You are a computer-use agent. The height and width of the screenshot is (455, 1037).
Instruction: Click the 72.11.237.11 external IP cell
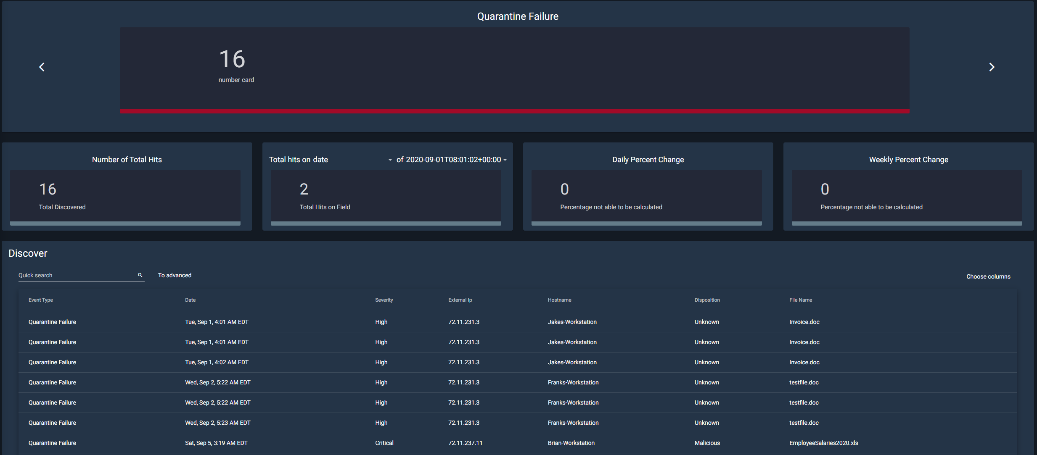point(466,443)
